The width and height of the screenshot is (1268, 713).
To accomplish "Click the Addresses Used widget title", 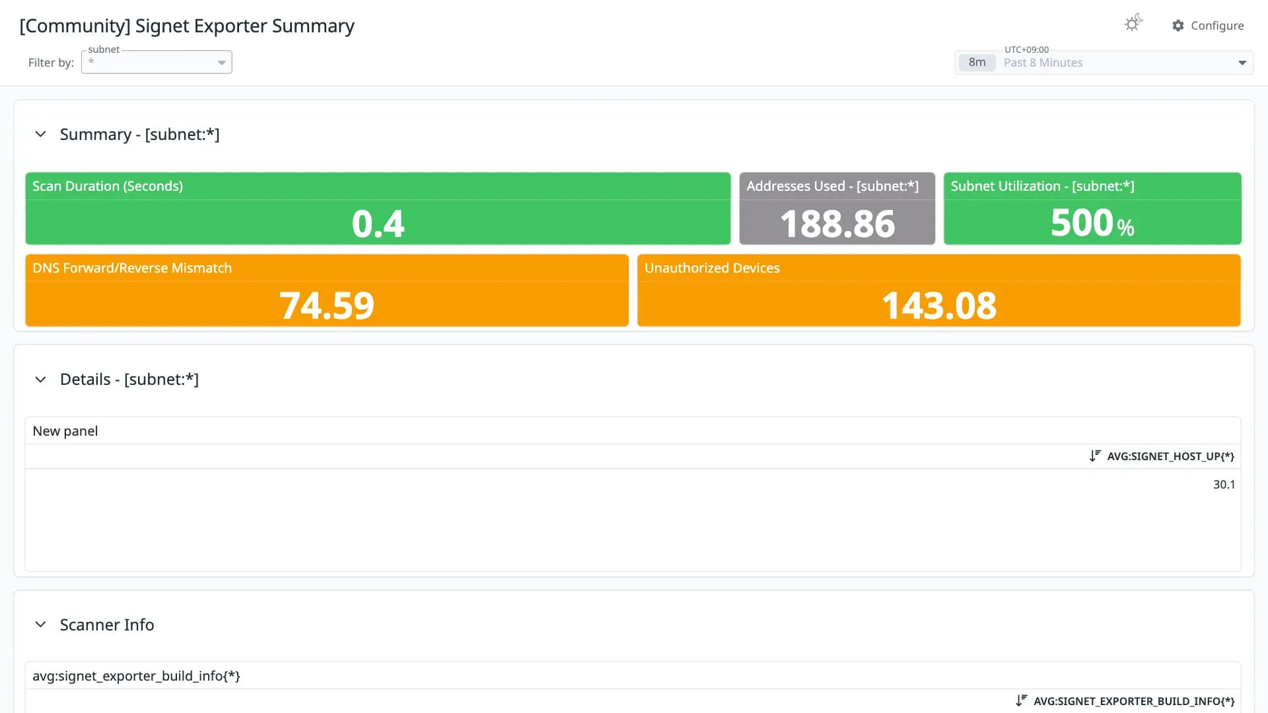I will point(832,186).
